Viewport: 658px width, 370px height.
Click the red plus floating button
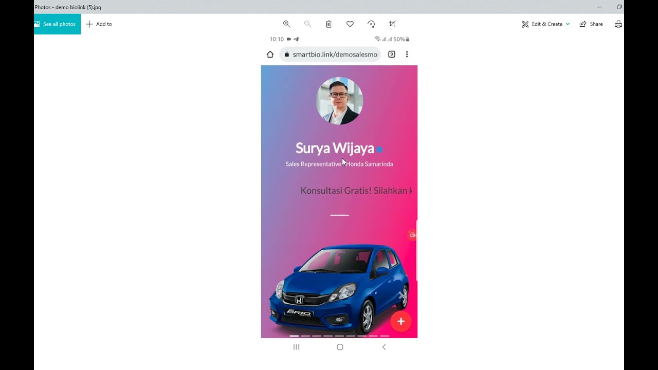point(401,322)
